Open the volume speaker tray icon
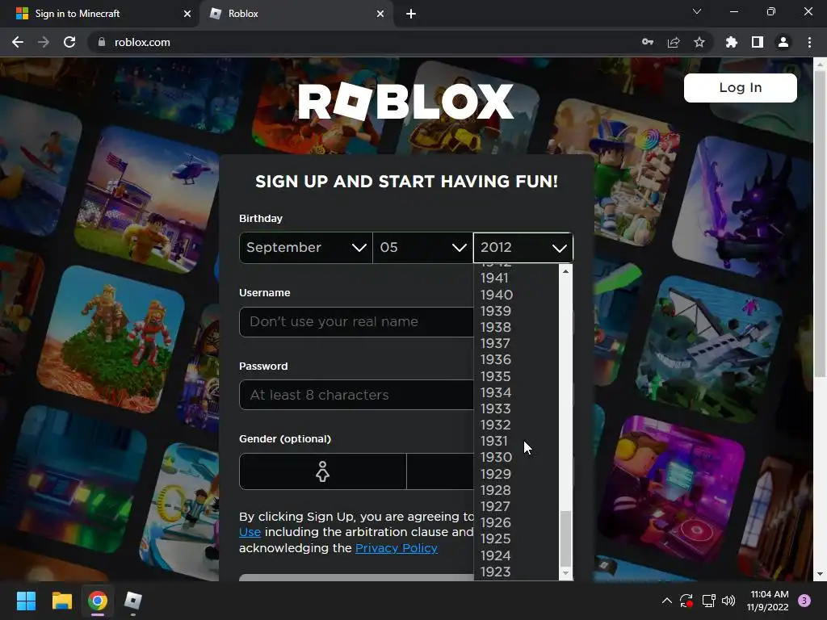The height and width of the screenshot is (620, 827). pos(728,601)
